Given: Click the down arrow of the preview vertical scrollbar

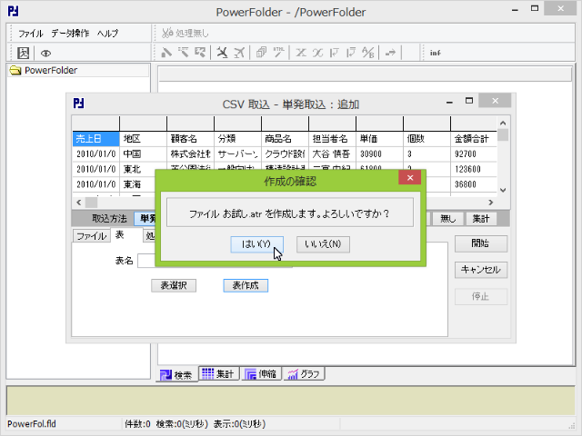Looking at the screenshot, I should [503, 190].
